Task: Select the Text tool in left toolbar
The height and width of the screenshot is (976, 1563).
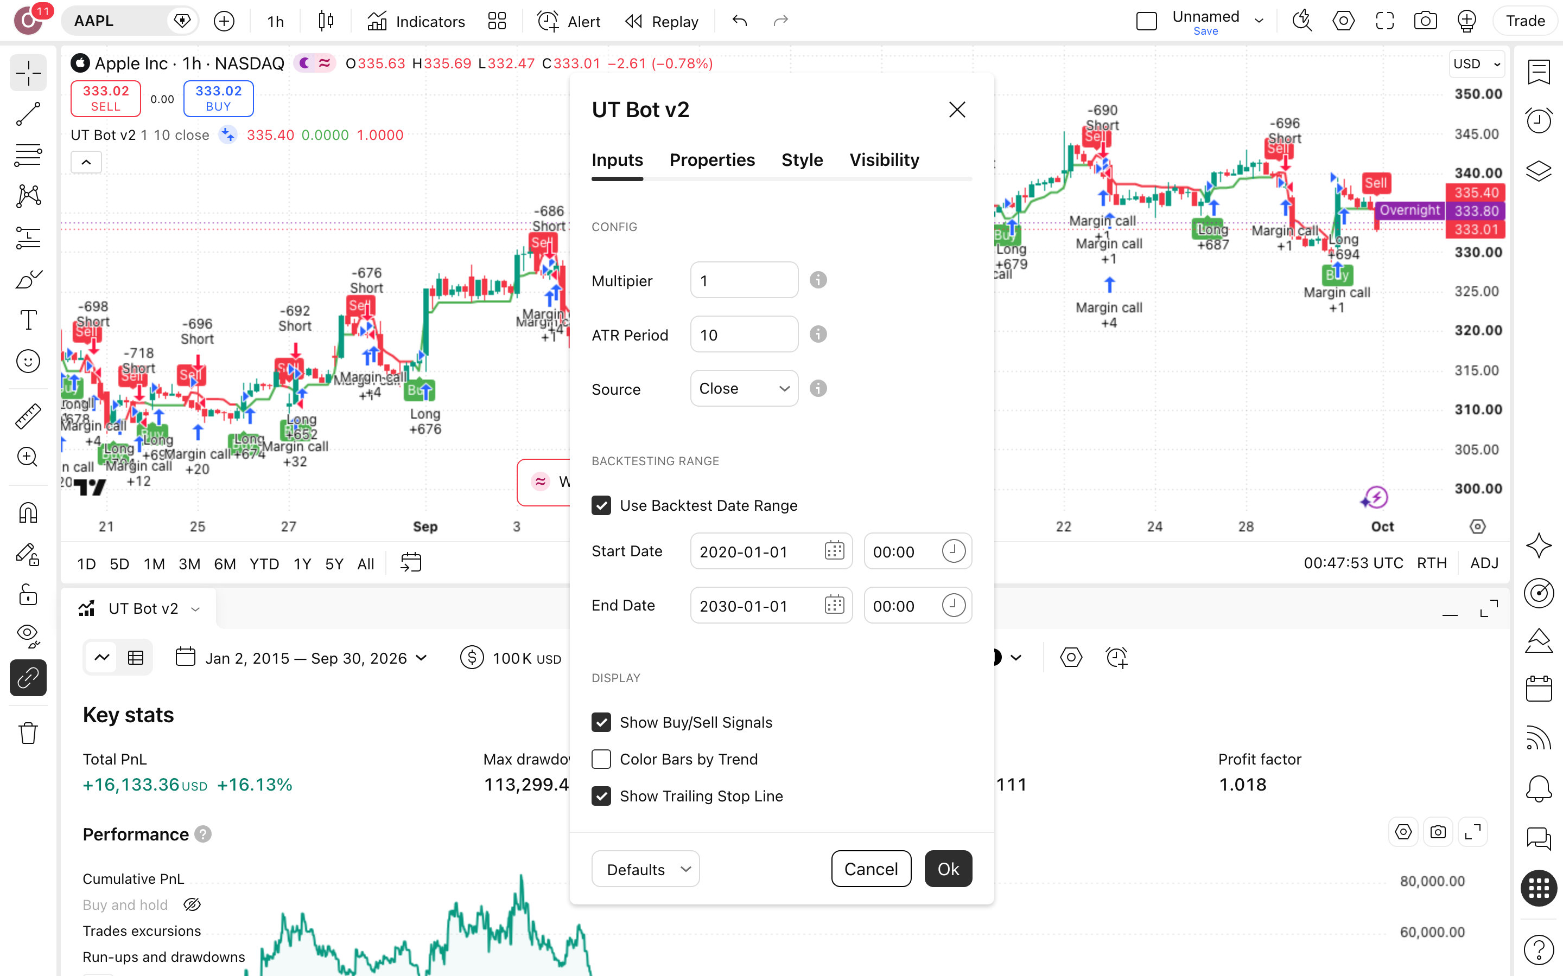Action: pyautogui.click(x=28, y=320)
